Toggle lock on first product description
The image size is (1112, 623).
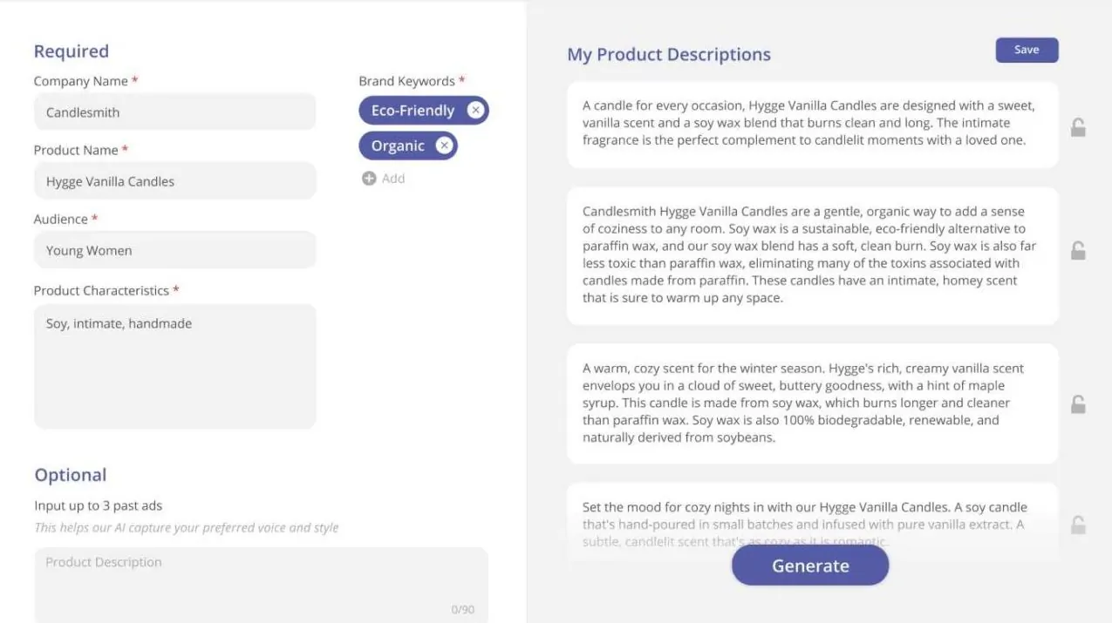pos(1078,128)
